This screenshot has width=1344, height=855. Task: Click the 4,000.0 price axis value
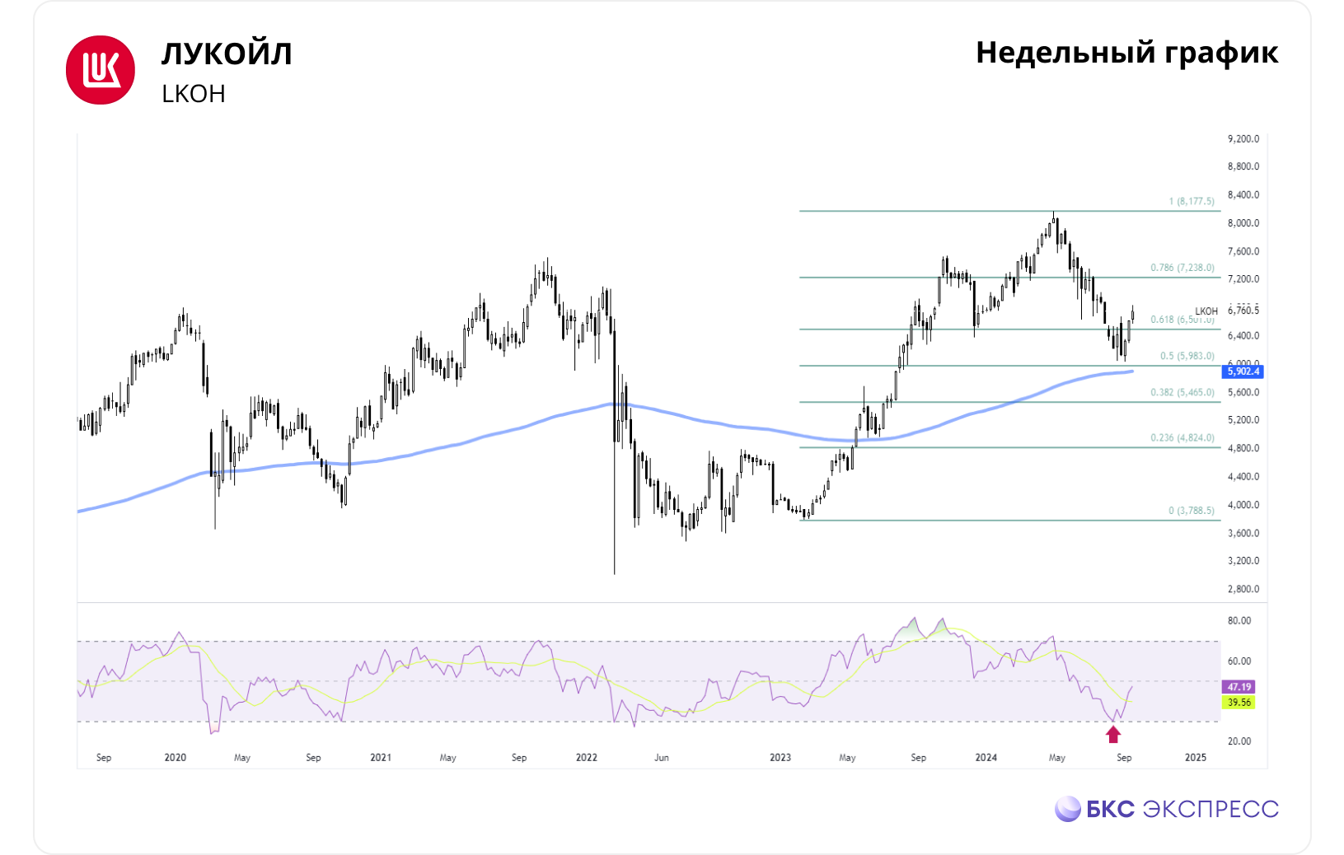coord(1243,506)
